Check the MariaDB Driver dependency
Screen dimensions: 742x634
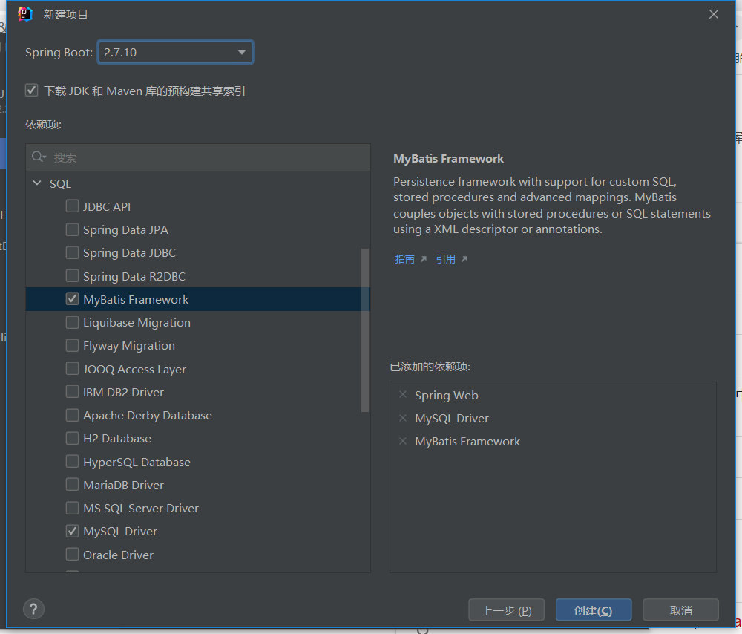[x=72, y=484]
